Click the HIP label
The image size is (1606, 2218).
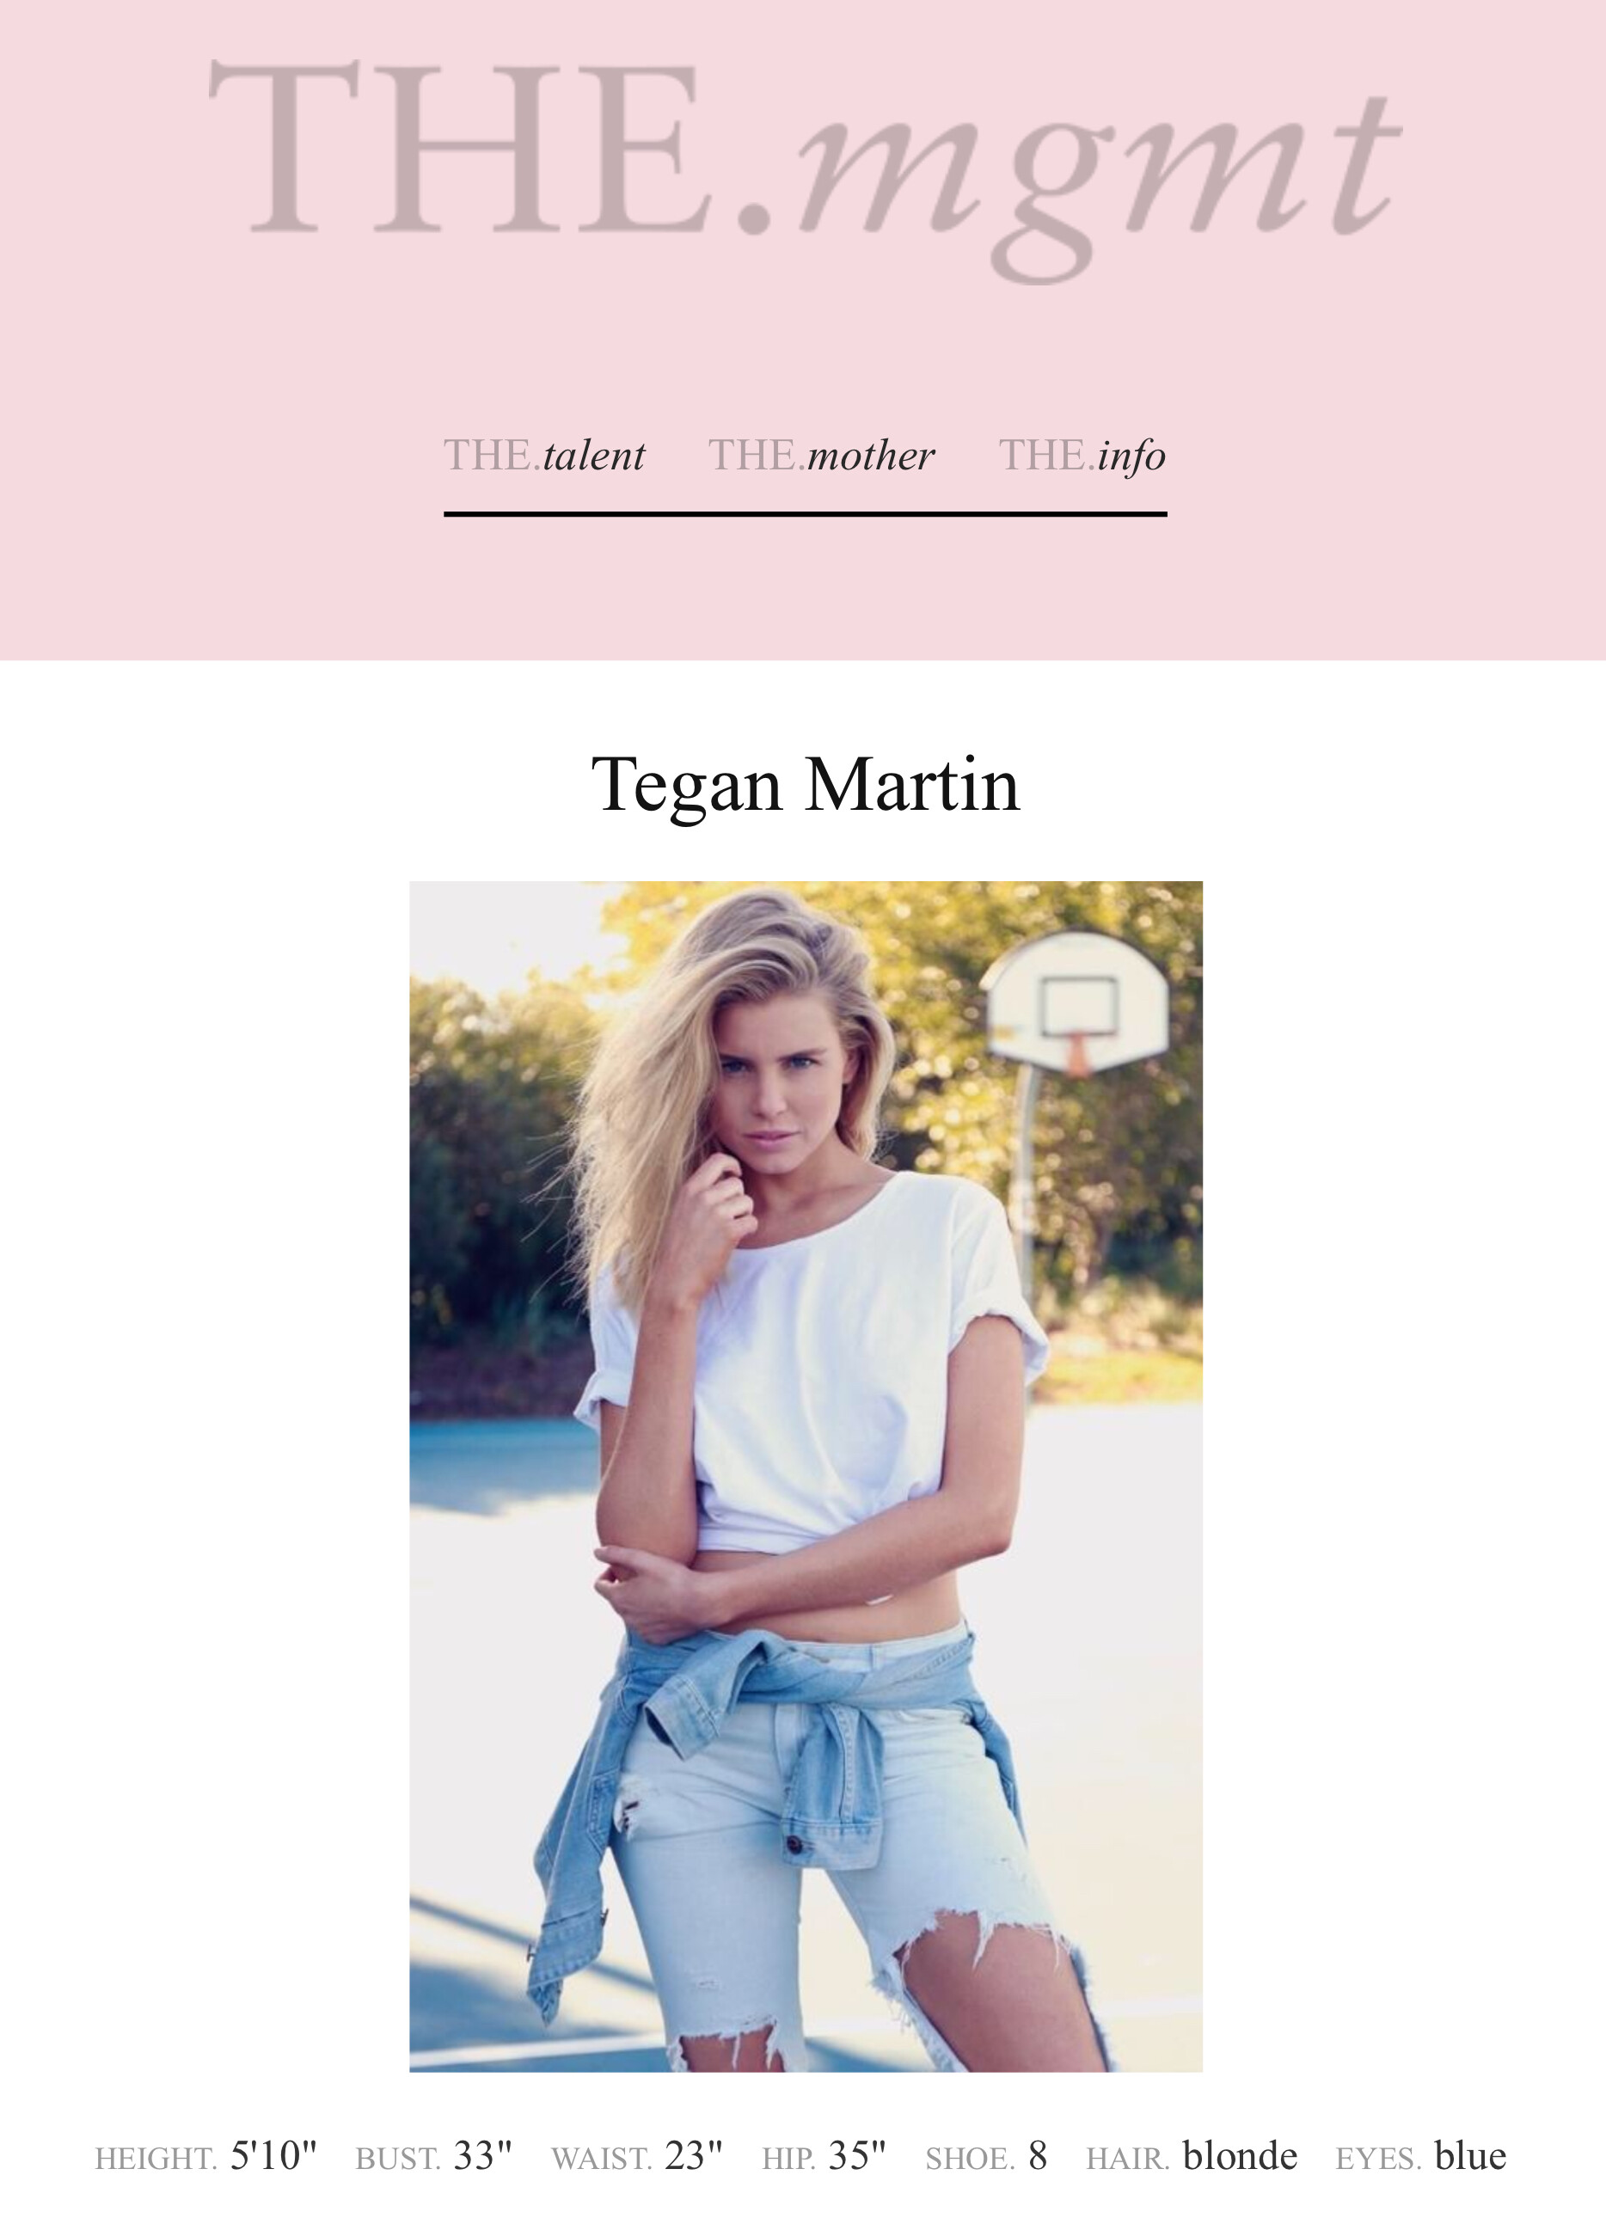(788, 2160)
